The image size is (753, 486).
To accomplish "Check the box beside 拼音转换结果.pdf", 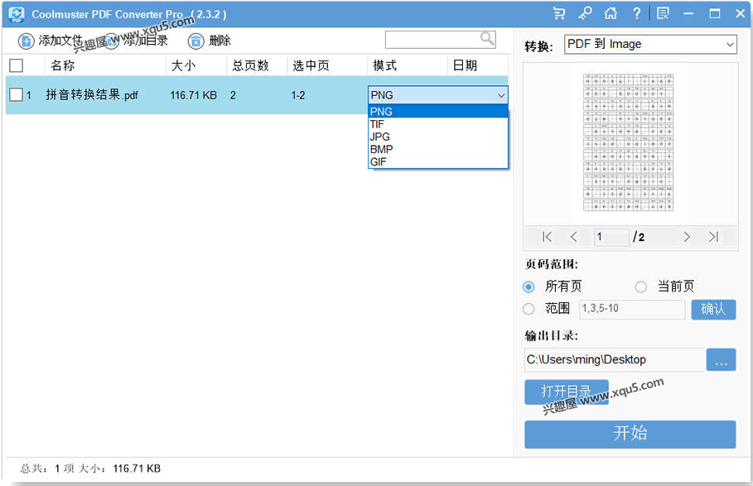I will coord(15,94).
